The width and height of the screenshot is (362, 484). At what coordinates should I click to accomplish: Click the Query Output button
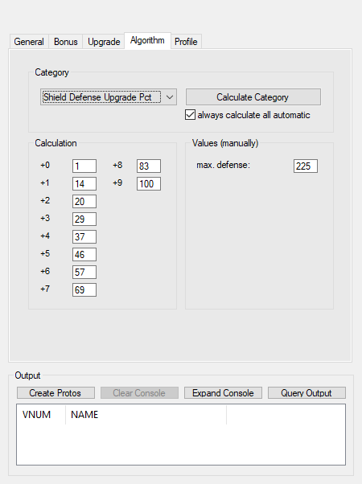point(306,393)
